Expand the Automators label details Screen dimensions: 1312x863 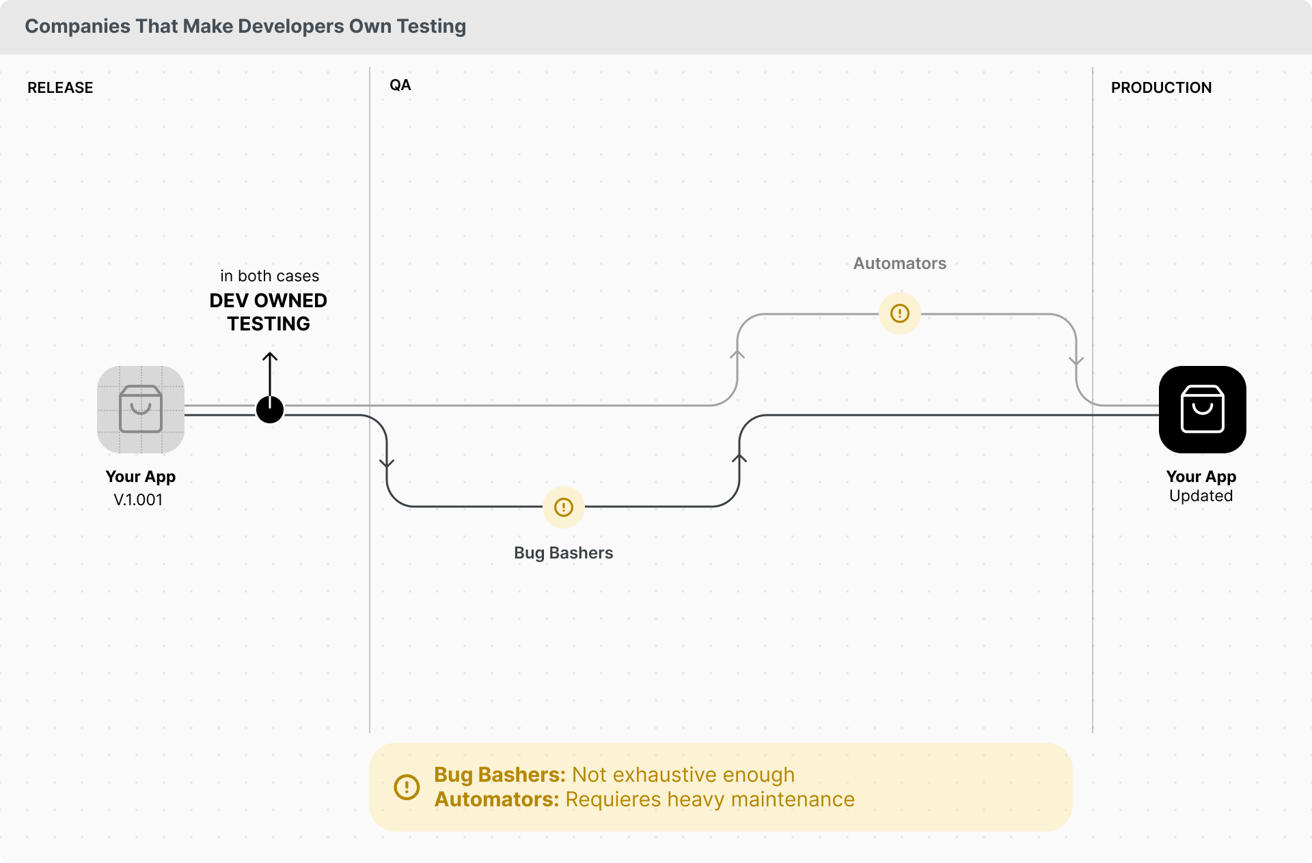899,263
